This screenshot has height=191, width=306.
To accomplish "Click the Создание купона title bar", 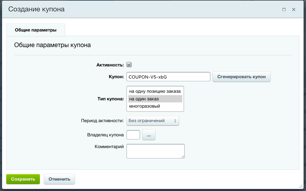I will [139, 10].
